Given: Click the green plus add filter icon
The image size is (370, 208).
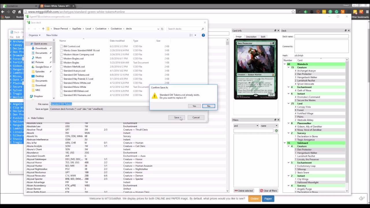Looking at the screenshot, I should pos(276,131).
